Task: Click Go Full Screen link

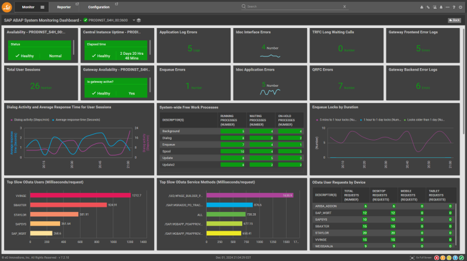Action: click(422, 257)
